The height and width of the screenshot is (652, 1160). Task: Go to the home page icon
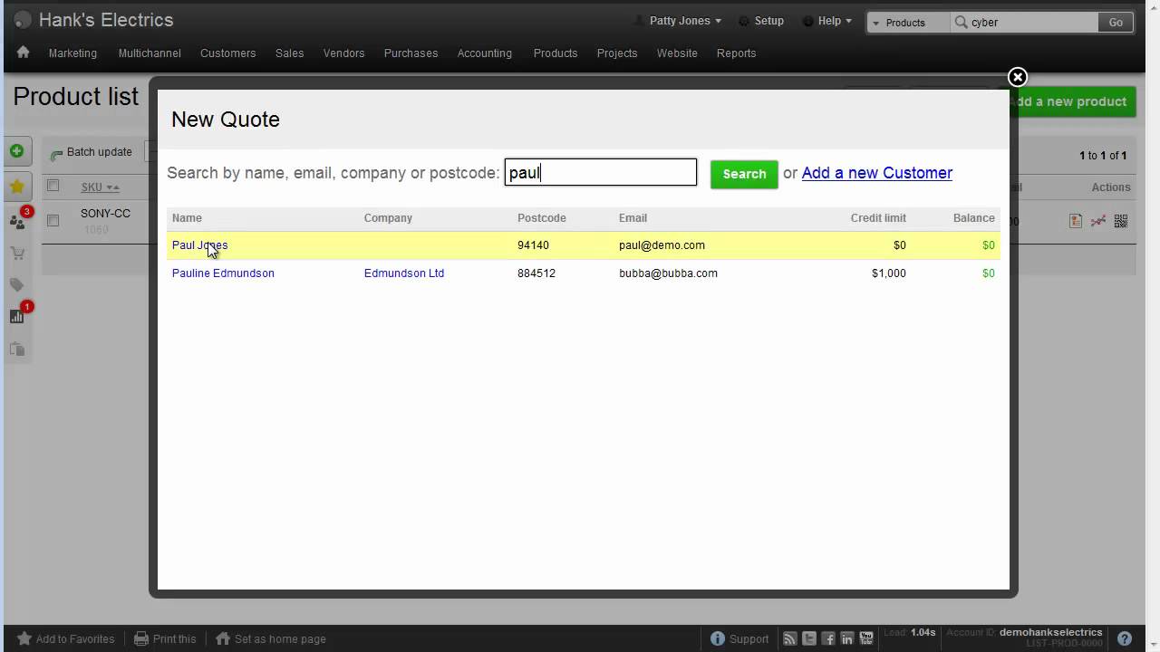[x=23, y=53]
